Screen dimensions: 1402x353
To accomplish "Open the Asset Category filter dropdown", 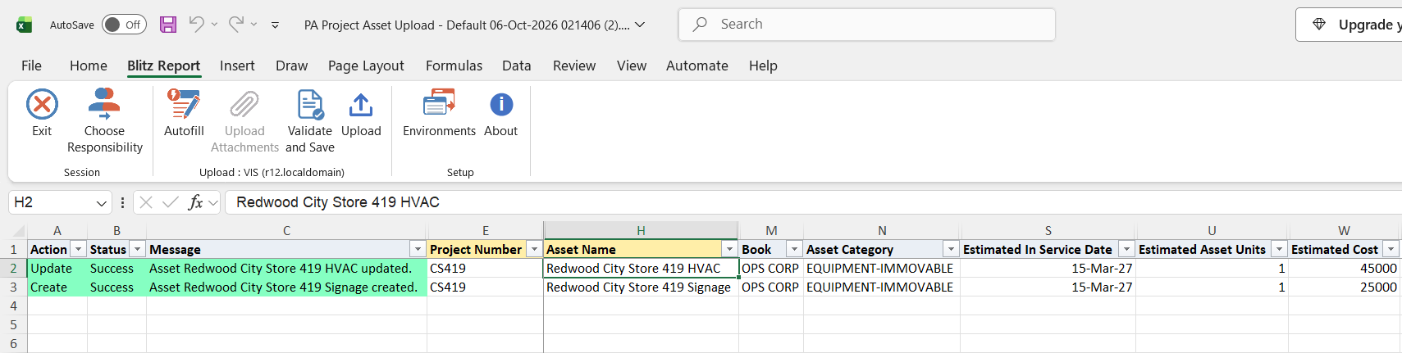I will coord(951,249).
